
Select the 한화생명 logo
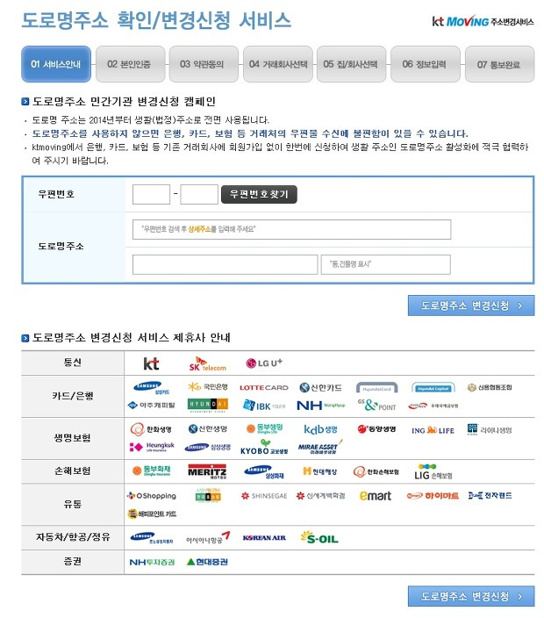pos(151,429)
